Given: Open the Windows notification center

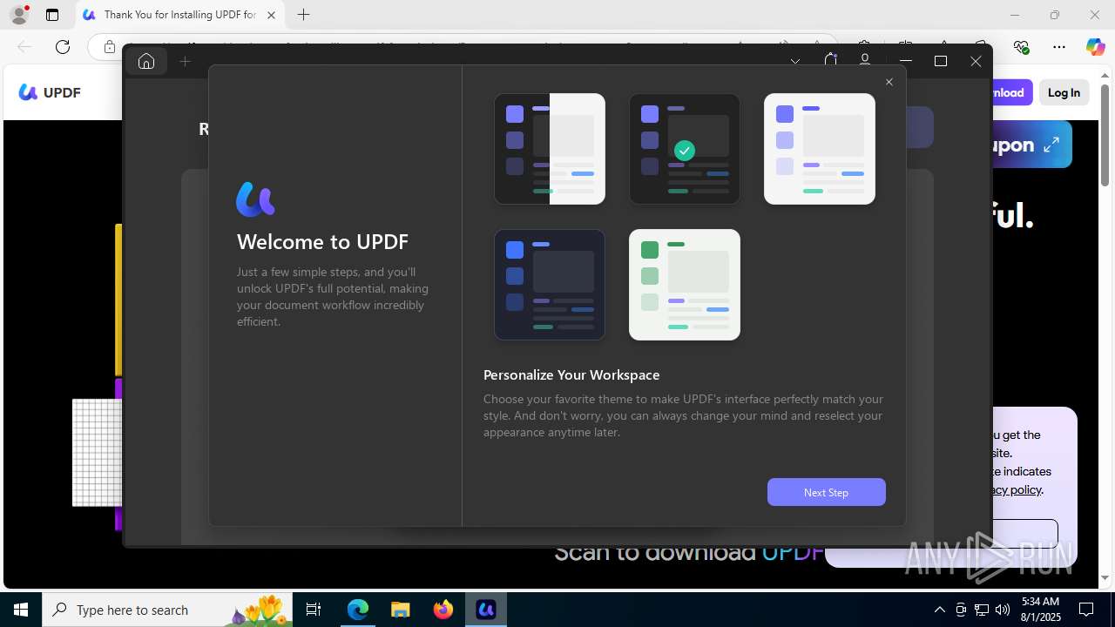Looking at the screenshot, I should (x=1086, y=610).
